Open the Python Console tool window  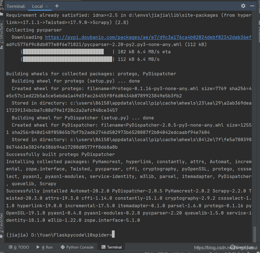(x=77, y=247)
